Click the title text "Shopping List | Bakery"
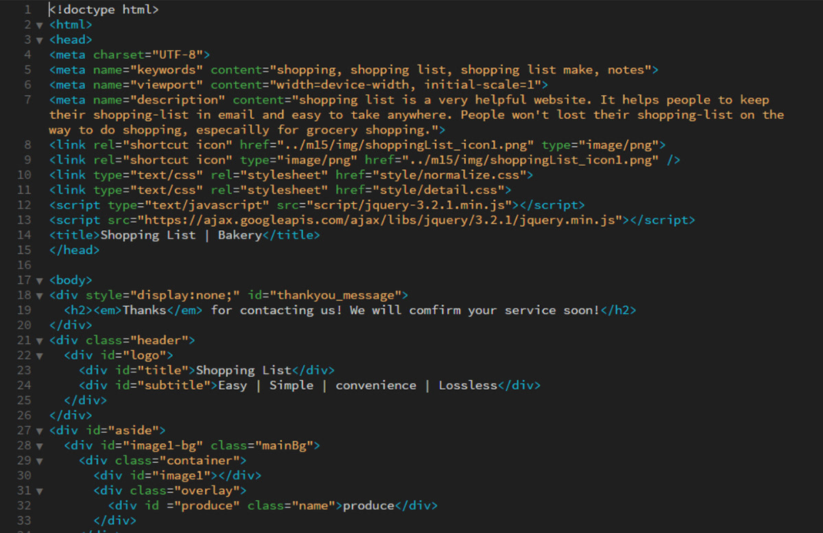The image size is (823, 533). [181, 235]
